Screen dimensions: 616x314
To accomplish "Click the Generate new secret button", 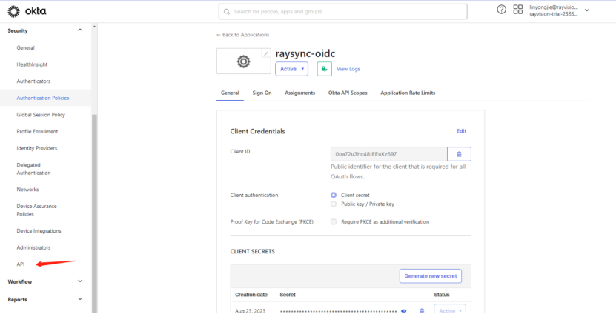I will click(x=431, y=276).
